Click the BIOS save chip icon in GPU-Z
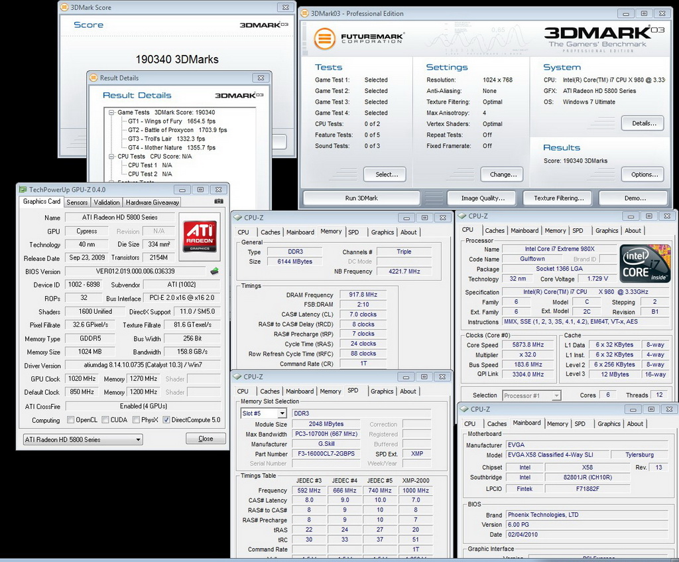 (x=214, y=271)
